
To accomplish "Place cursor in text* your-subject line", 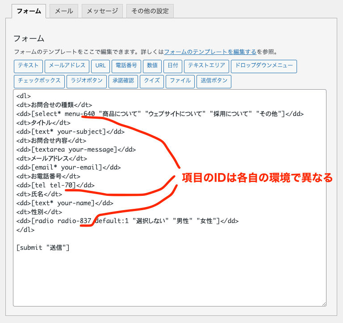I will pos(71,132).
